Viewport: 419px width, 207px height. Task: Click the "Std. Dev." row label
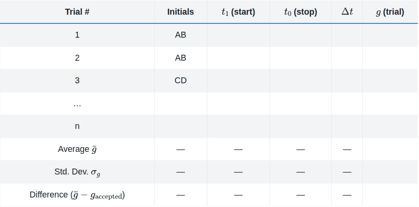tap(77, 172)
